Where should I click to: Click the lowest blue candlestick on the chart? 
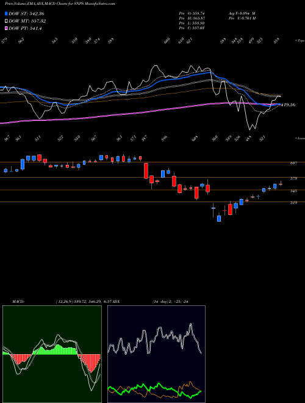click(x=219, y=217)
